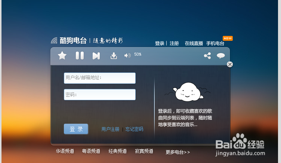Close the login panel
The image size is (281, 163).
[x=230, y=64]
